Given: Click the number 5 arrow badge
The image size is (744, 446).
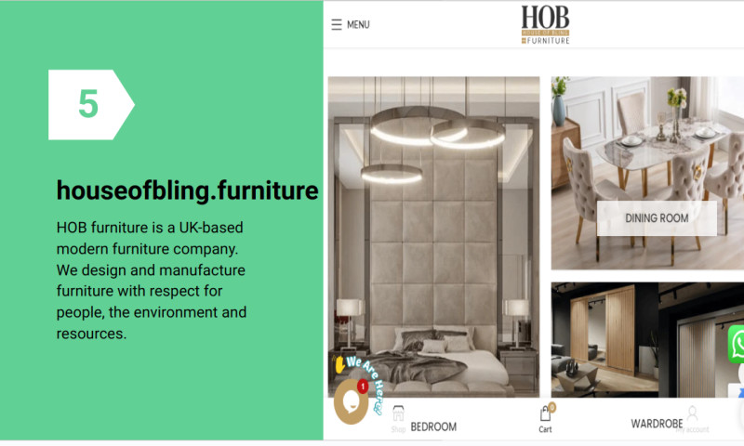Looking at the screenshot, I should coord(91,105).
